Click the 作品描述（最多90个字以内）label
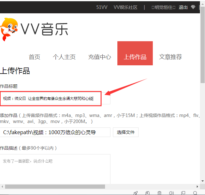 click(x=28, y=148)
